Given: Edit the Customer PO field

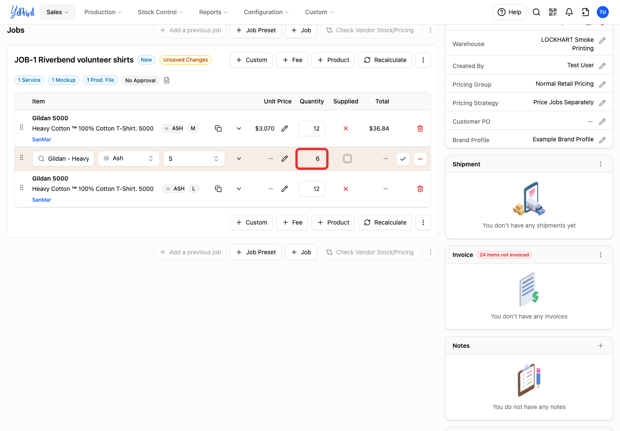Looking at the screenshot, I should coord(602,122).
